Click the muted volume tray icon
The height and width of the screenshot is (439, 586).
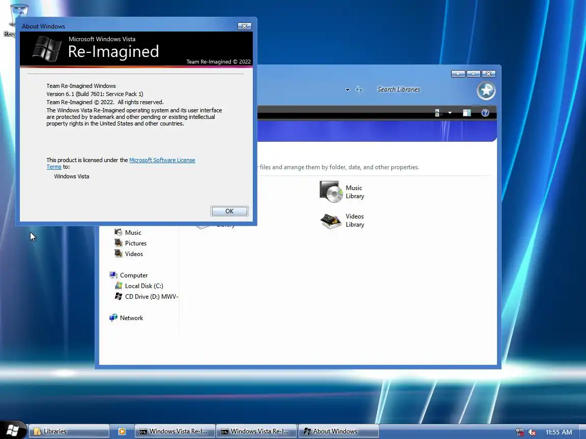[x=532, y=432]
